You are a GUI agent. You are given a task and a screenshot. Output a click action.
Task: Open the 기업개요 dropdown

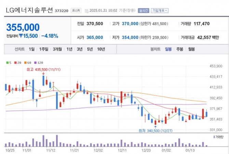[160, 11]
